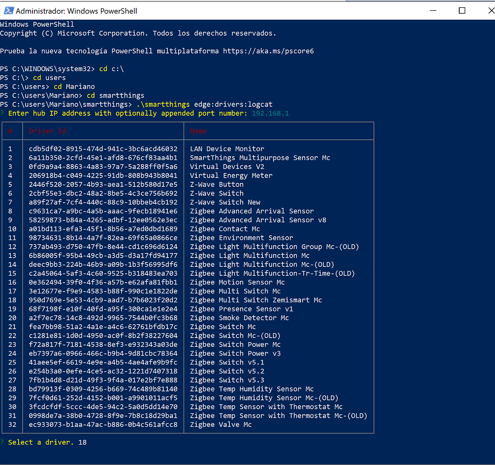
Task: Select 'SmartThings Multipurpose Sensor Mc' row text
Action: (260, 158)
